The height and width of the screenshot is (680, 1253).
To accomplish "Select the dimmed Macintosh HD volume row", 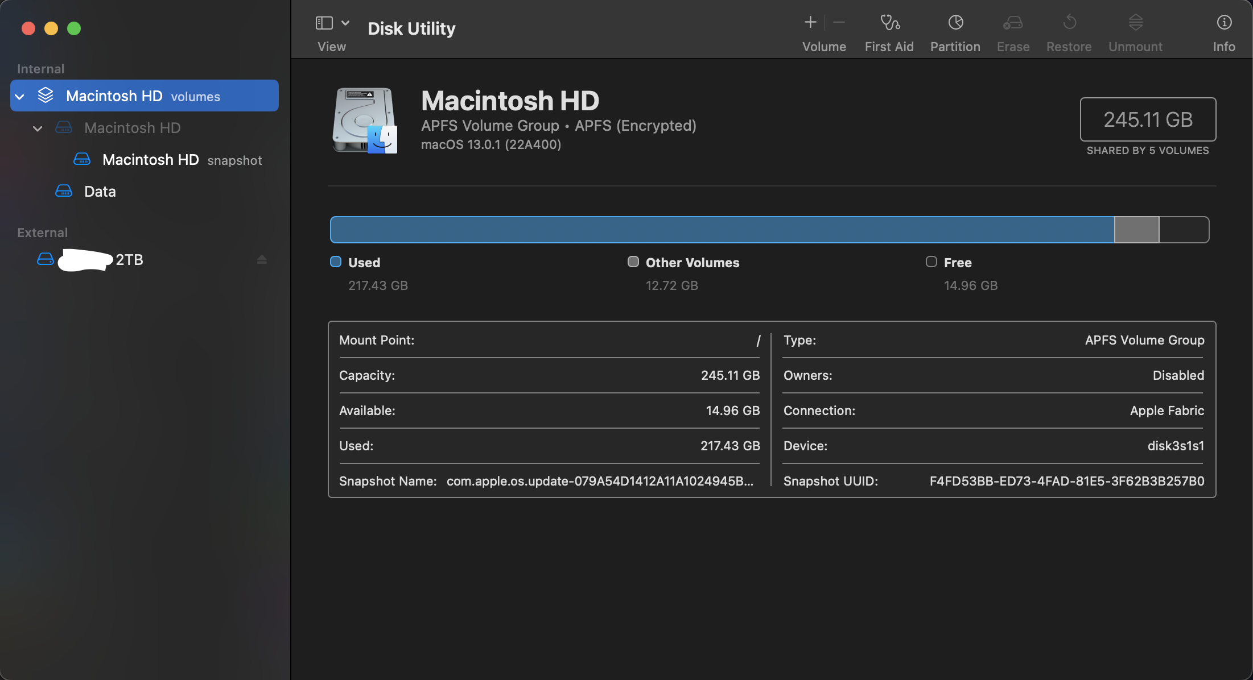I will coord(145,127).
